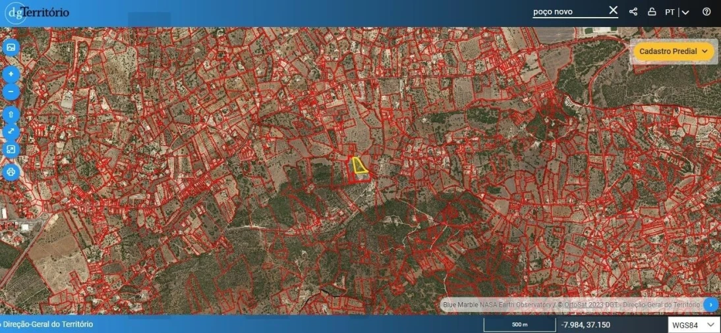Print the map using the printer icon

11,172
